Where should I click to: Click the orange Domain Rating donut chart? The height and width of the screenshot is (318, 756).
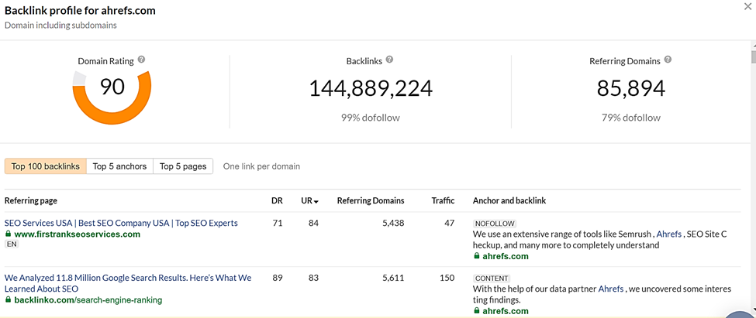(112, 98)
